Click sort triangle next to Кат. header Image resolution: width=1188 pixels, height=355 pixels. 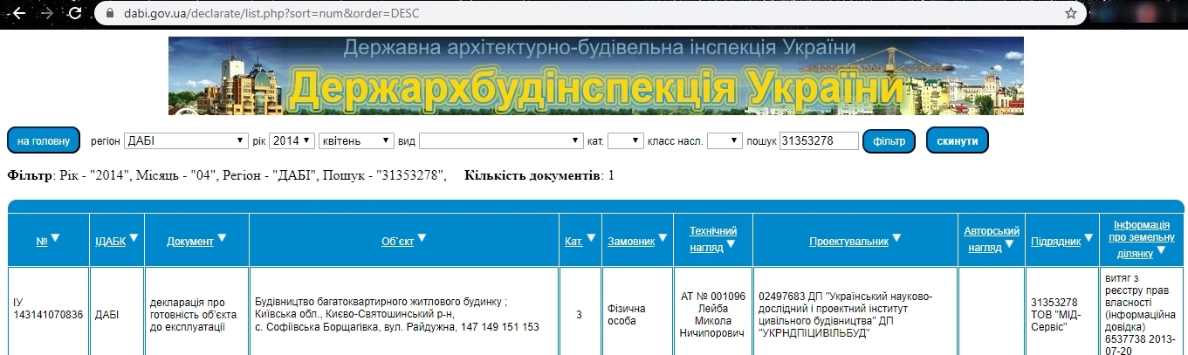tap(591, 238)
